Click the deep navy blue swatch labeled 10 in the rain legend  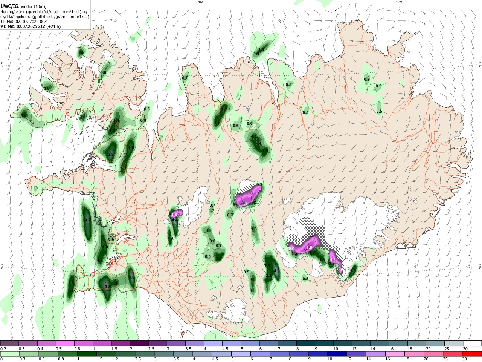point(337,354)
